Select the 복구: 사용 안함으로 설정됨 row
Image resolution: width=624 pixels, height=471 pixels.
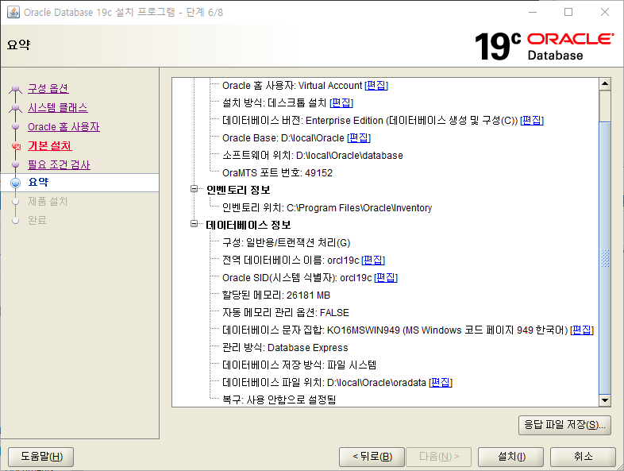[x=279, y=400]
